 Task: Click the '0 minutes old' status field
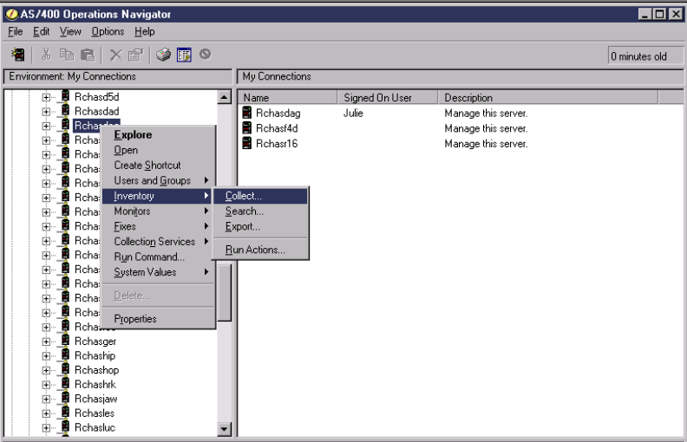[645, 56]
